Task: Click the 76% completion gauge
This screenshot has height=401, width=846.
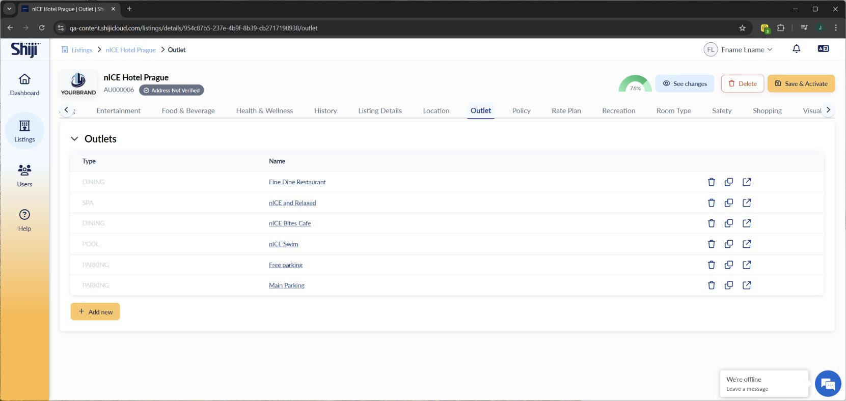Action: [635, 84]
